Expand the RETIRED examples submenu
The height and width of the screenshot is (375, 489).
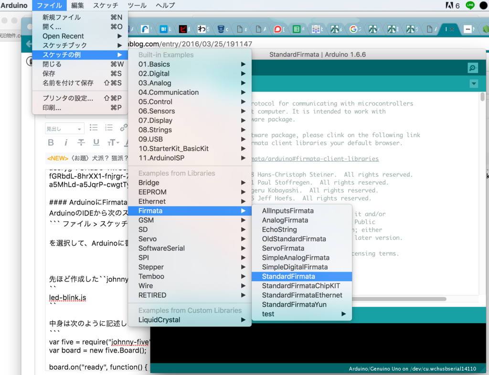(x=190, y=295)
